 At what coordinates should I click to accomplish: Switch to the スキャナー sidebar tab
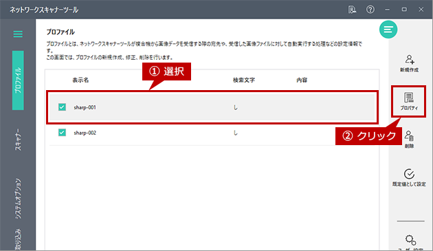(x=18, y=140)
